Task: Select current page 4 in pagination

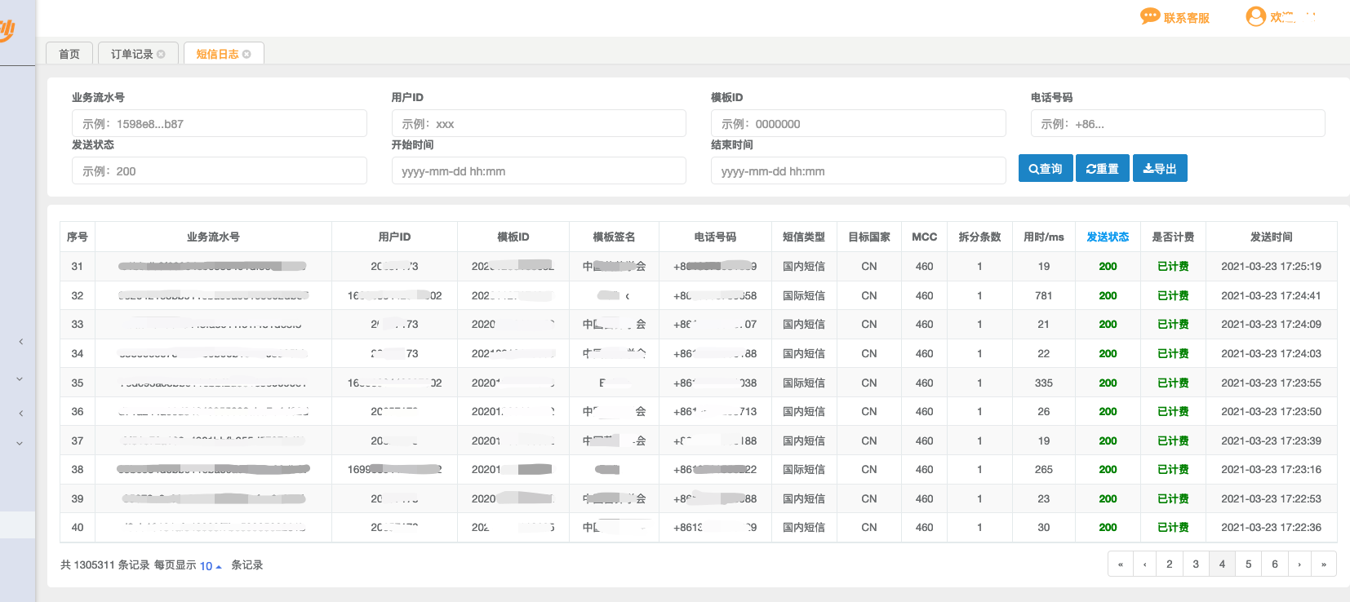Action: (1222, 564)
